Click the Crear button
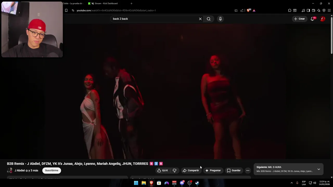Screen dimensions: 333x187 click(299, 19)
